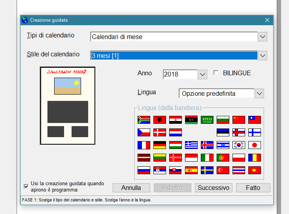Pick the Japanese flag language
The image size is (289, 214).
[x=255, y=145]
